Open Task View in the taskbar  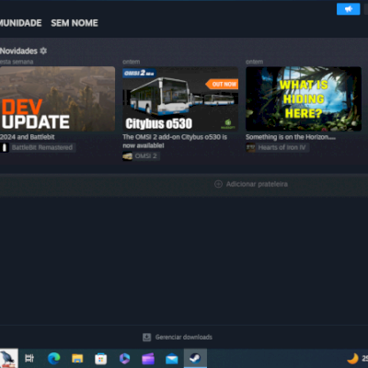(x=29, y=358)
